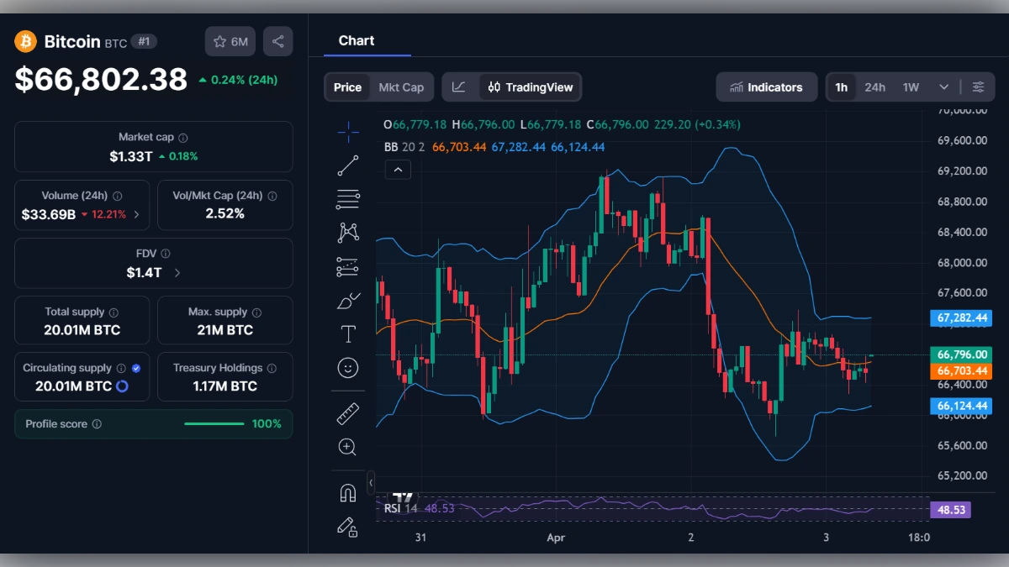Open the Indicators menu

coord(766,87)
